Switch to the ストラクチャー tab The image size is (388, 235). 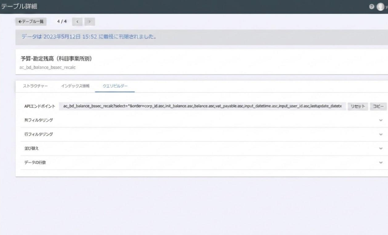pyautogui.click(x=35, y=86)
